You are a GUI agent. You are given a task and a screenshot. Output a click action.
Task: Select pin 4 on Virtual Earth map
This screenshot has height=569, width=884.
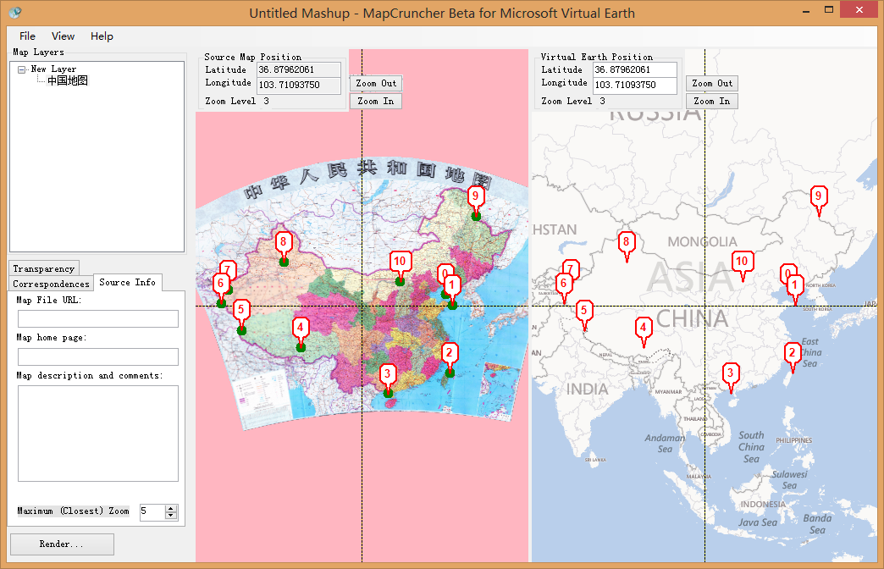tap(644, 327)
